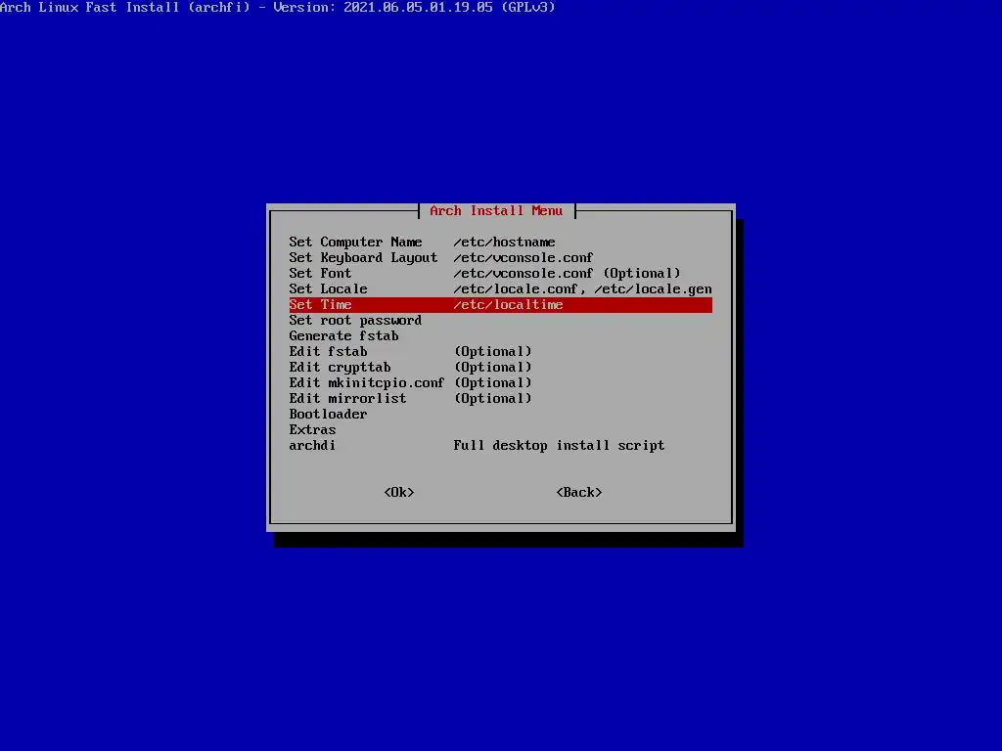Open Edit mkinitcpio.conf entry
The height and width of the screenshot is (751, 1002).
[x=500, y=382]
